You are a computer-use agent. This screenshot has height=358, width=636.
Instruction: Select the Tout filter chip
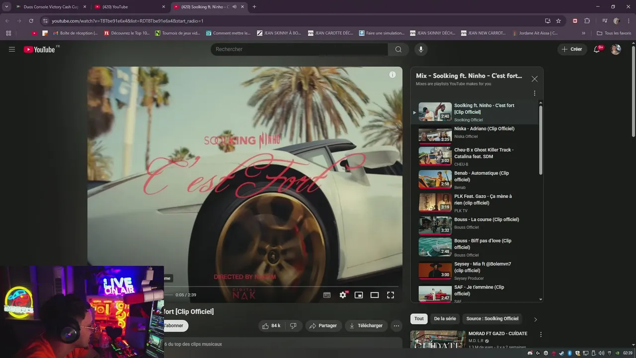(419, 319)
